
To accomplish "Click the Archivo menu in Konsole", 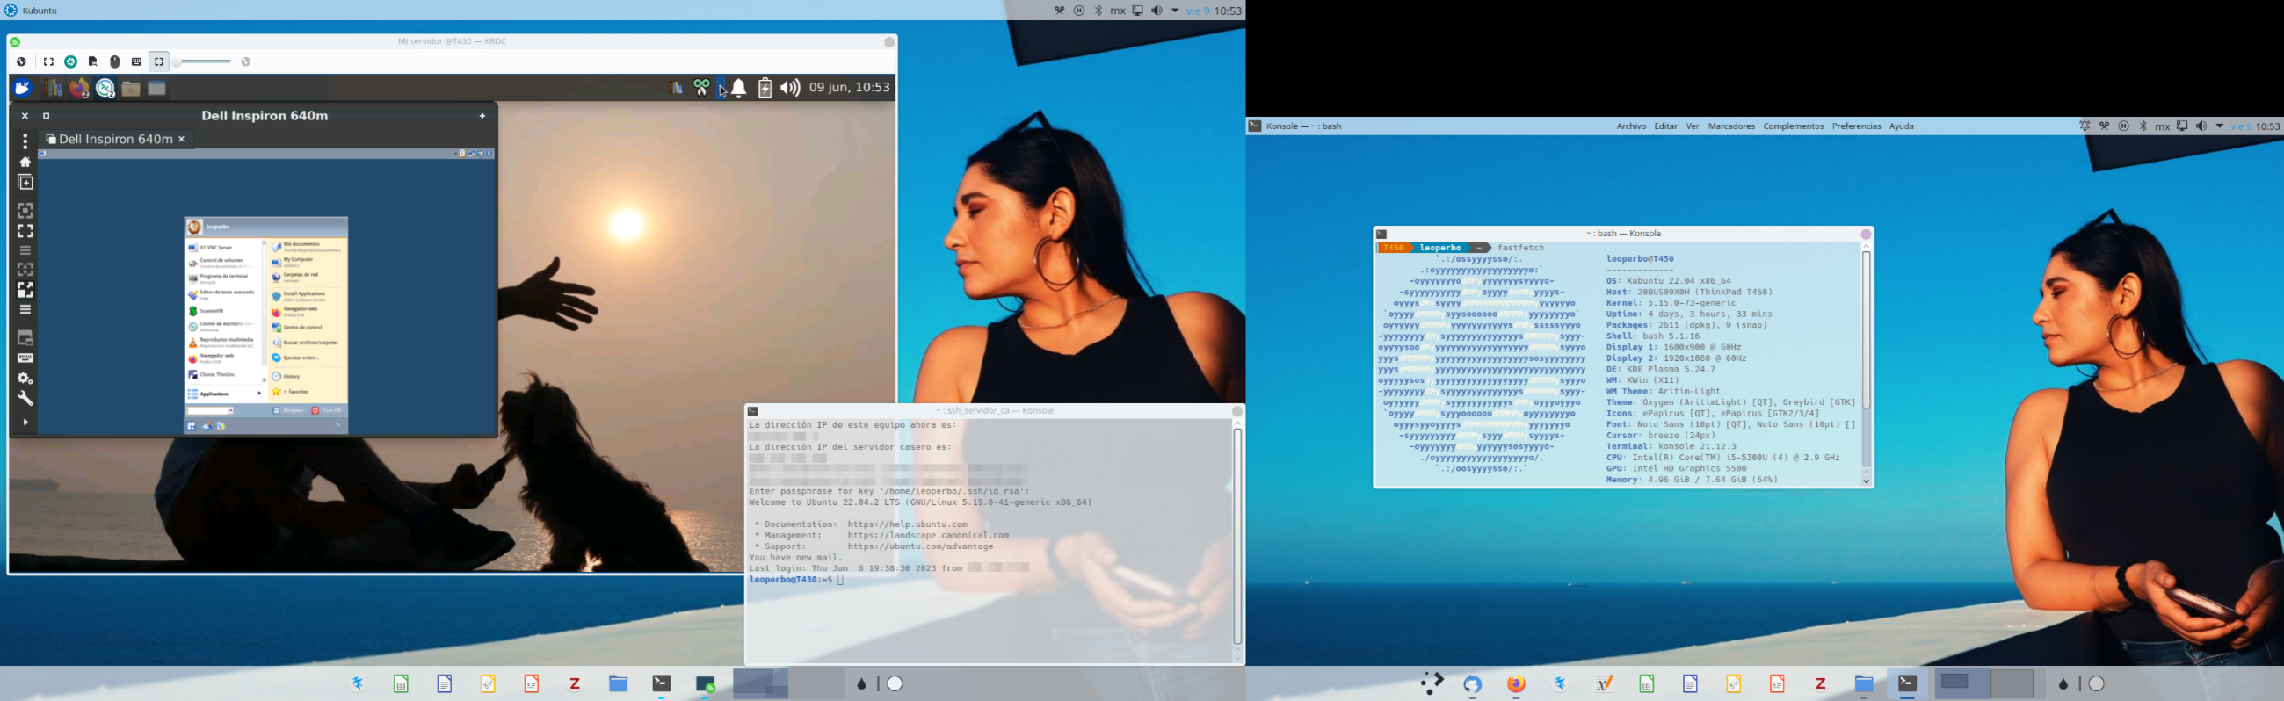I will pyautogui.click(x=1630, y=126).
